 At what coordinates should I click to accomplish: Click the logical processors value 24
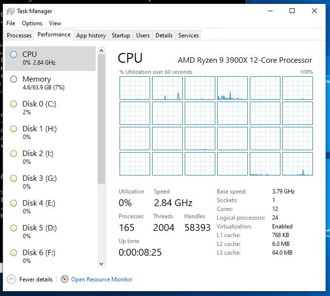[x=275, y=218]
